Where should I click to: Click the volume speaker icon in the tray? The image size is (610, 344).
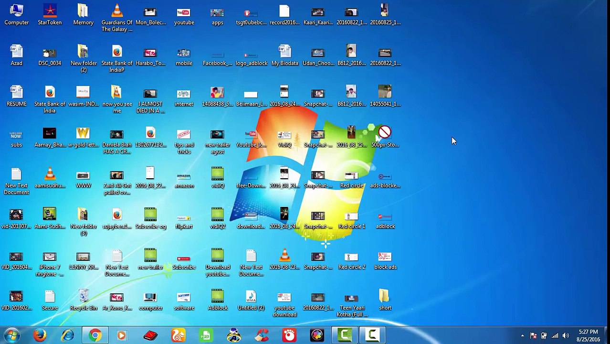click(x=566, y=336)
